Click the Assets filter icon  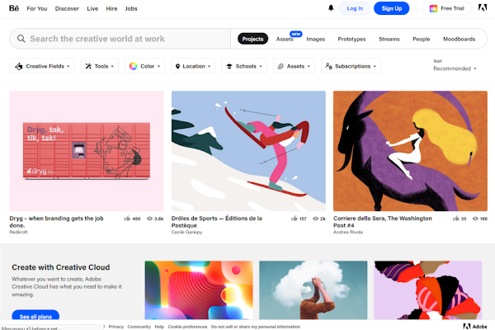280,66
